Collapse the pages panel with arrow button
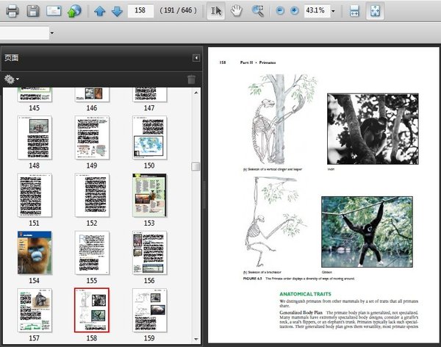The width and height of the screenshot is (441, 347). pyautogui.click(x=196, y=58)
